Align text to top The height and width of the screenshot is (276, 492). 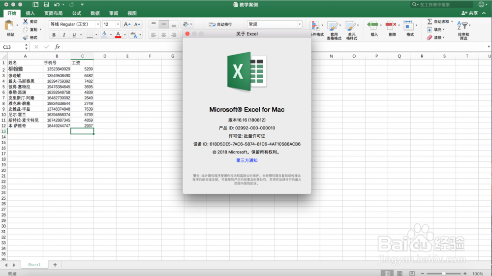point(154,24)
